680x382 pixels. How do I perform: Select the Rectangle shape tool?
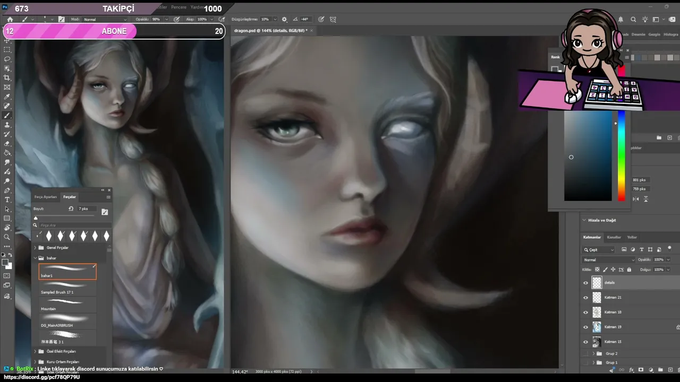coord(7,219)
